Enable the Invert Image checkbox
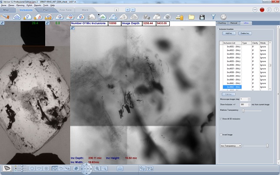 [221, 135]
